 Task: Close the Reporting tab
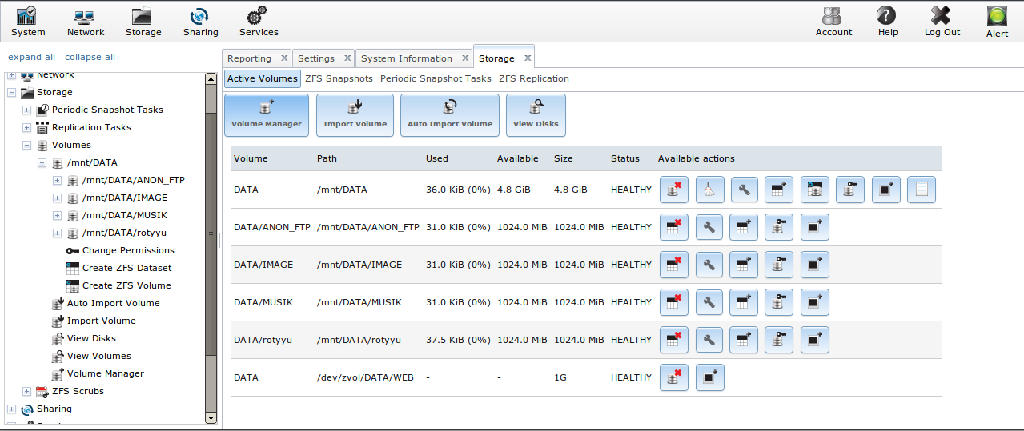283,58
